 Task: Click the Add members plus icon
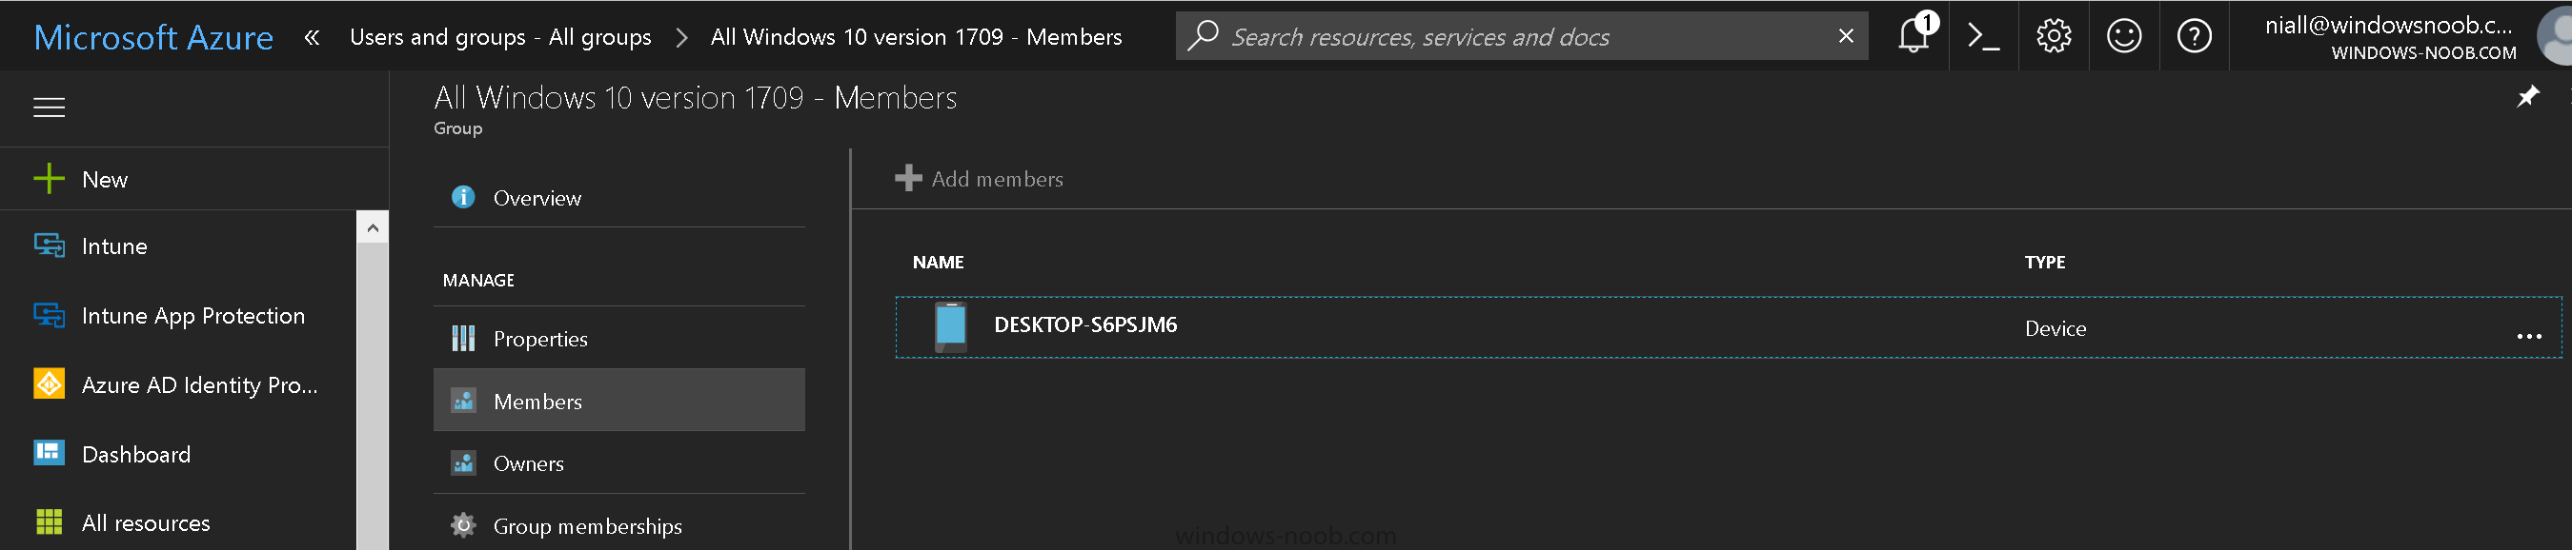[908, 179]
